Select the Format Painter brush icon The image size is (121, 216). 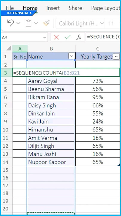(x=46, y=23)
